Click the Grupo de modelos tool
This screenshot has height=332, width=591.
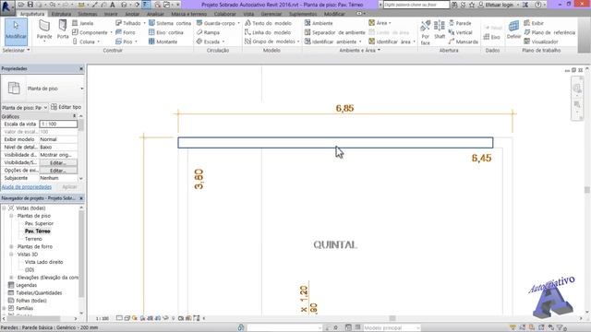[x=270, y=41]
